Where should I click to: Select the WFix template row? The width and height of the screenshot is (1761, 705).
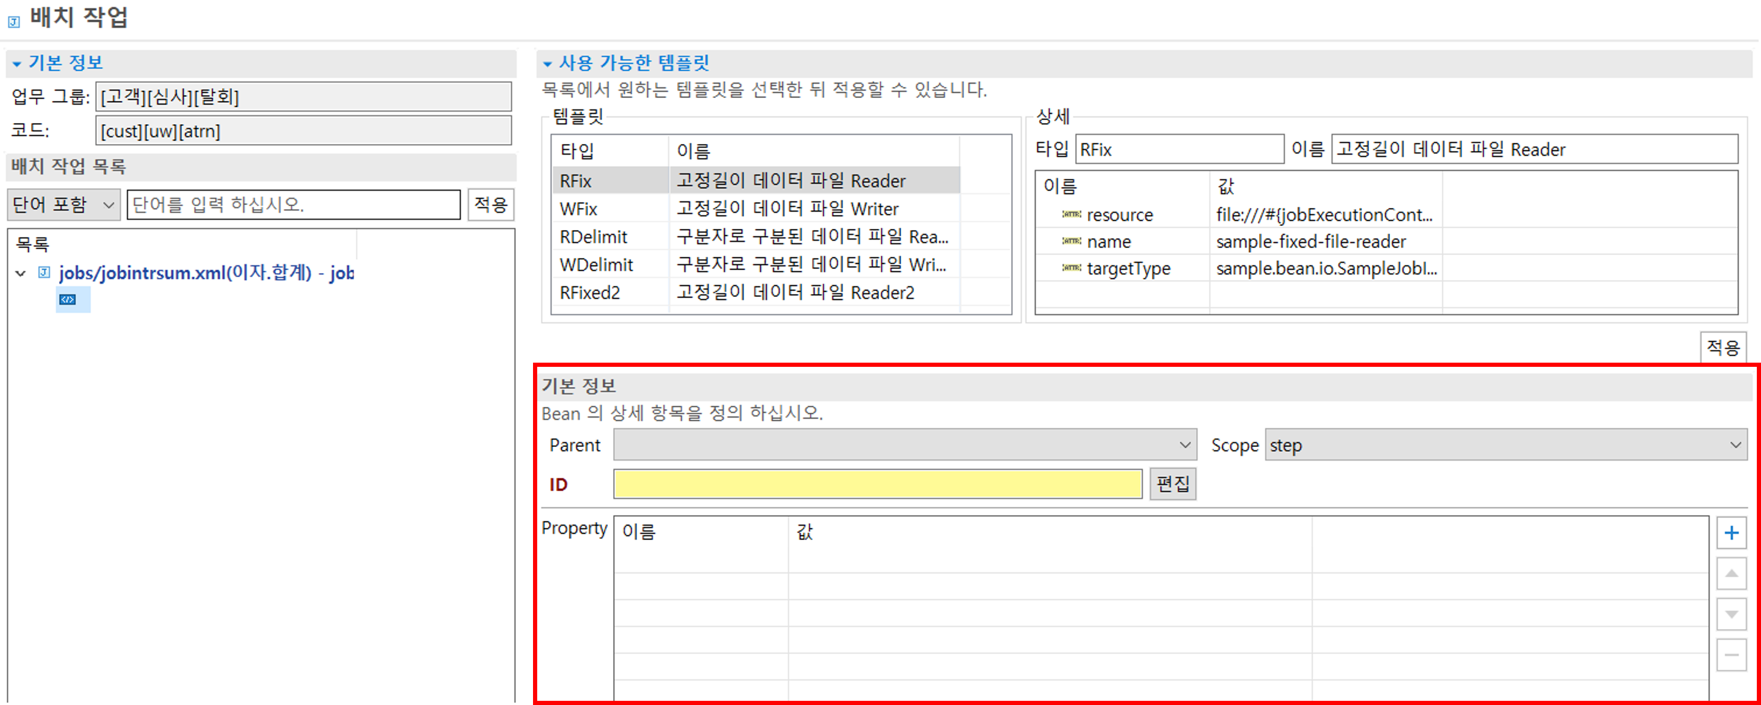(755, 209)
